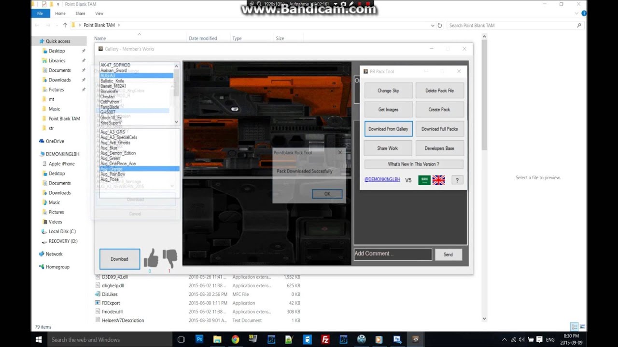Viewport: 618px width, 347px height.
Task: Show hidden system tray icons
Action: point(505,339)
